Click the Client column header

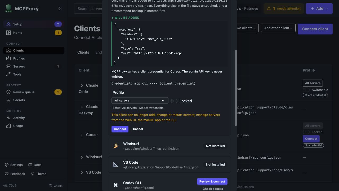click(84, 70)
